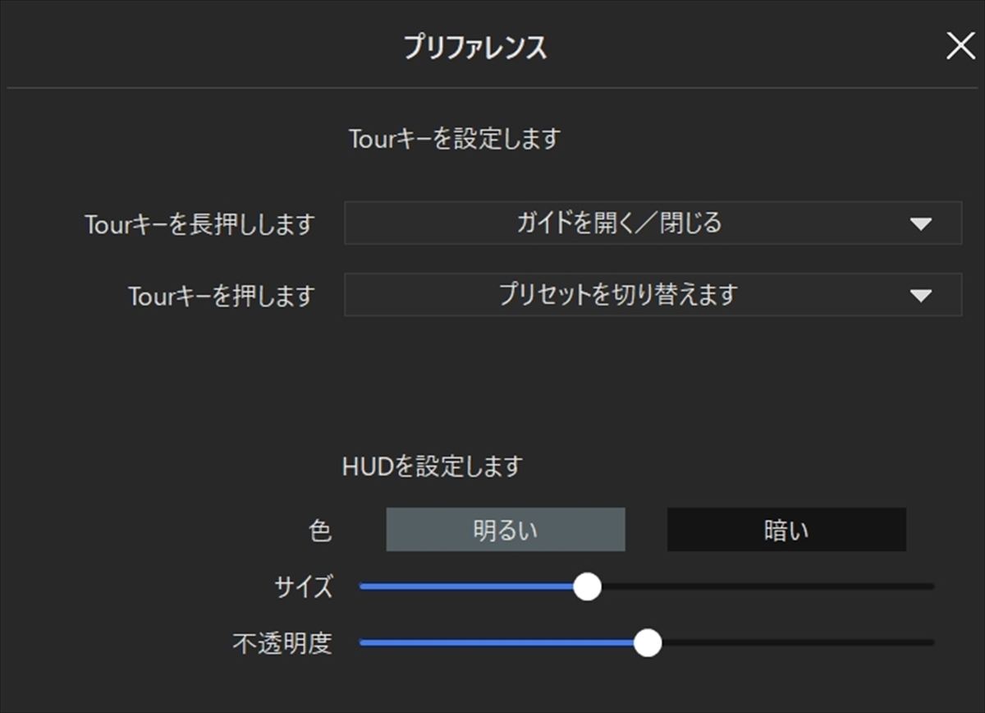Image resolution: width=985 pixels, height=713 pixels.
Task: Click the サイズ label
Action: [x=304, y=587]
